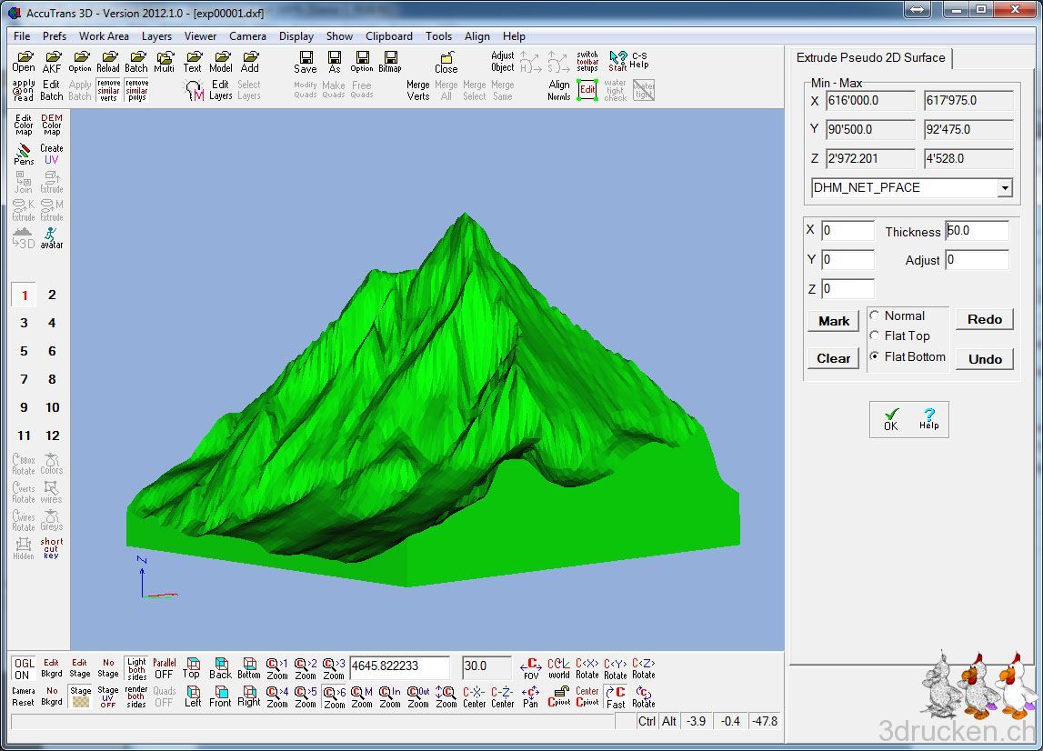Open Edit Color Map tool

(x=24, y=125)
